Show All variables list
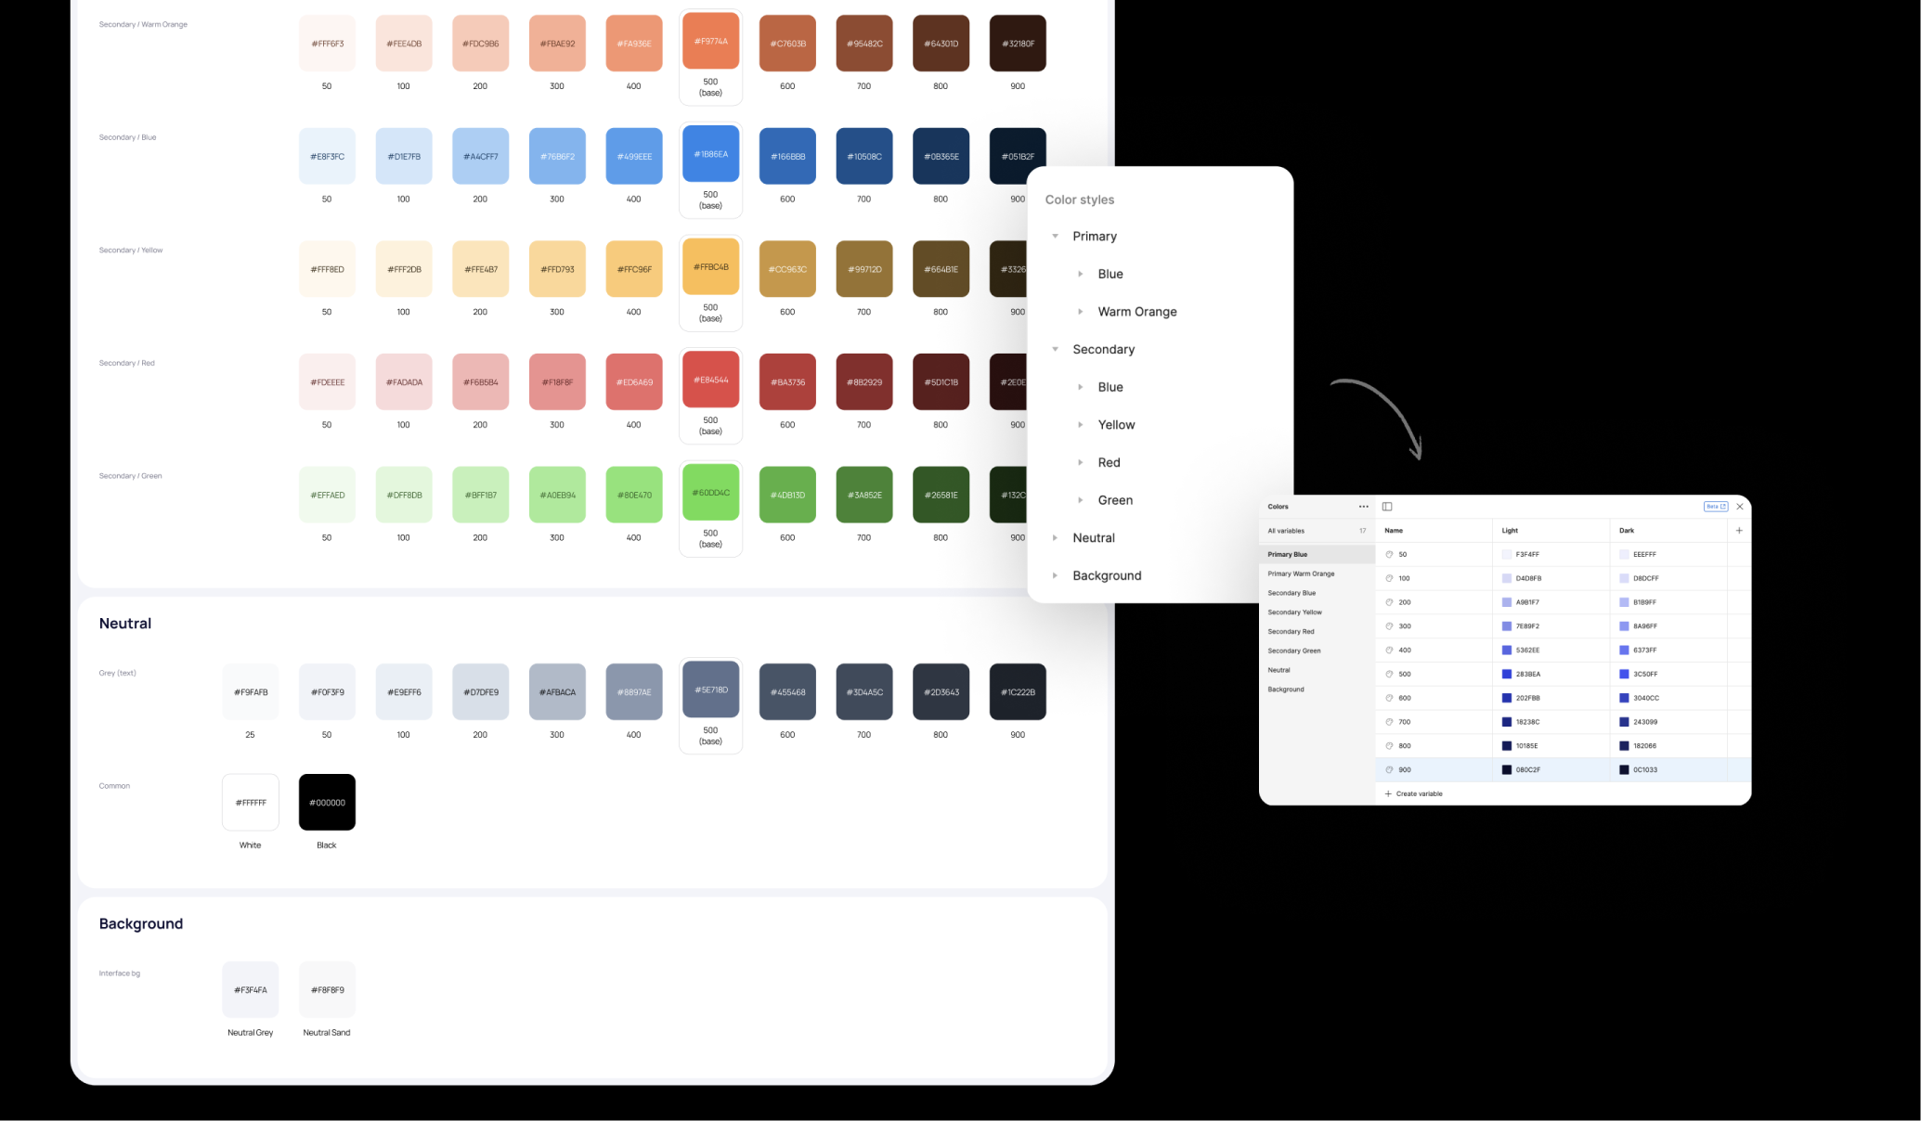Viewport: 1921px width, 1121px height. 1286,531
